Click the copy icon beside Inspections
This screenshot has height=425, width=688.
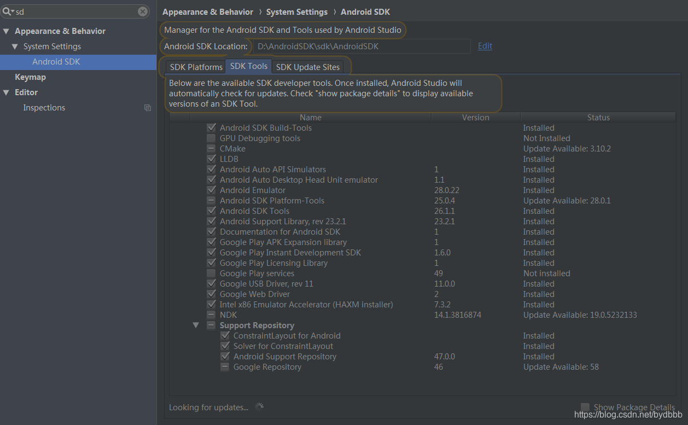point(148,108)
